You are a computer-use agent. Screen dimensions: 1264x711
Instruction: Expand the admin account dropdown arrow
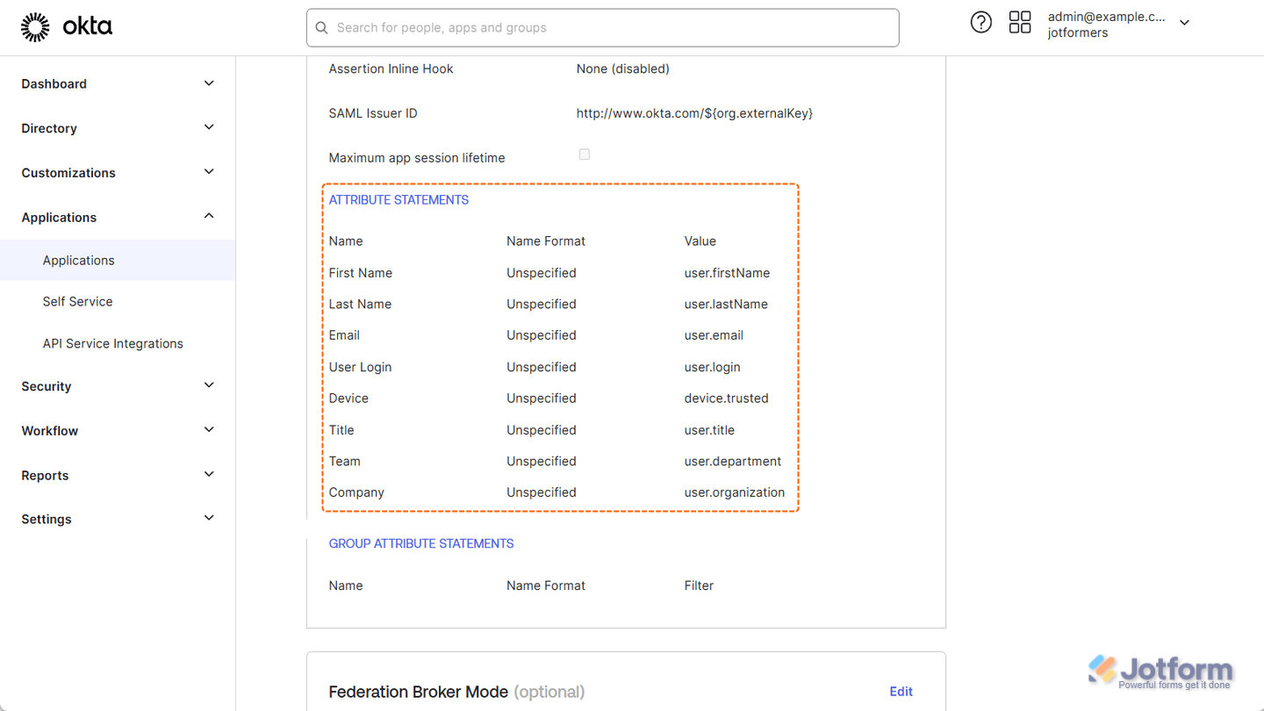[1184, 23]
